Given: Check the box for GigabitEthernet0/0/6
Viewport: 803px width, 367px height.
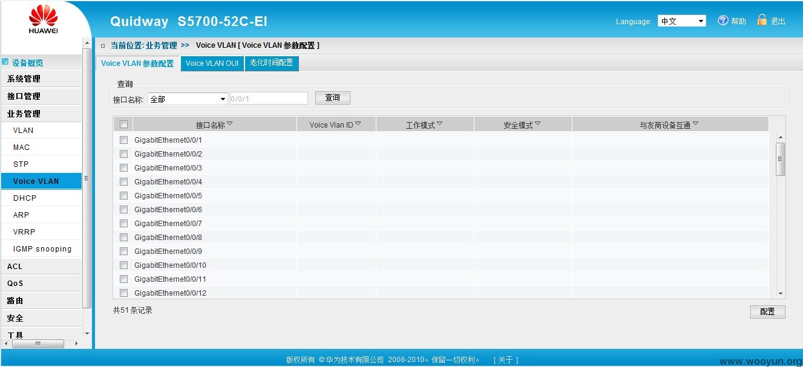Looking at the screenshot, I should [123, 210].
